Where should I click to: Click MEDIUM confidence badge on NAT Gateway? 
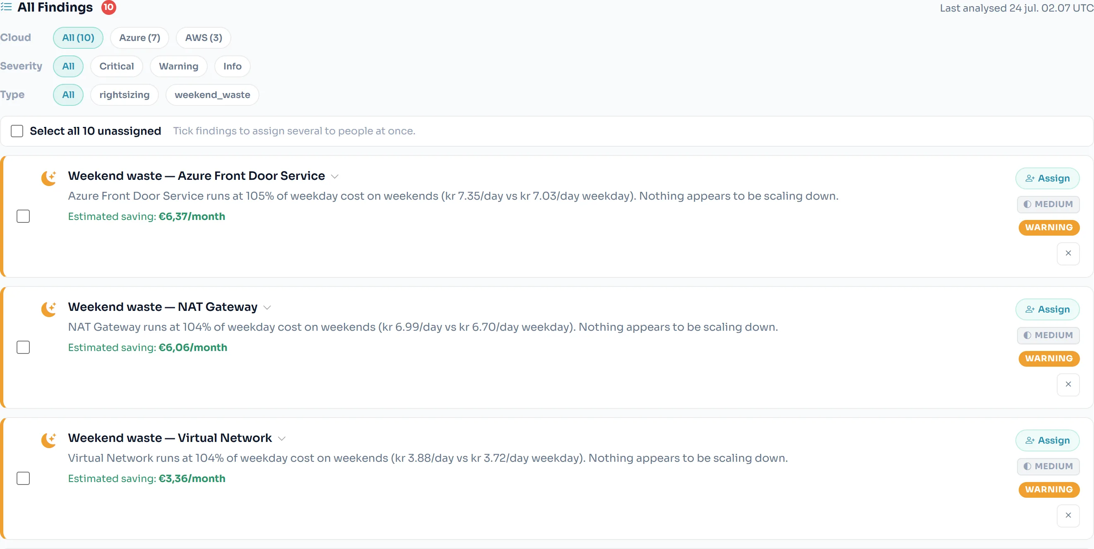click(1048, 336)
